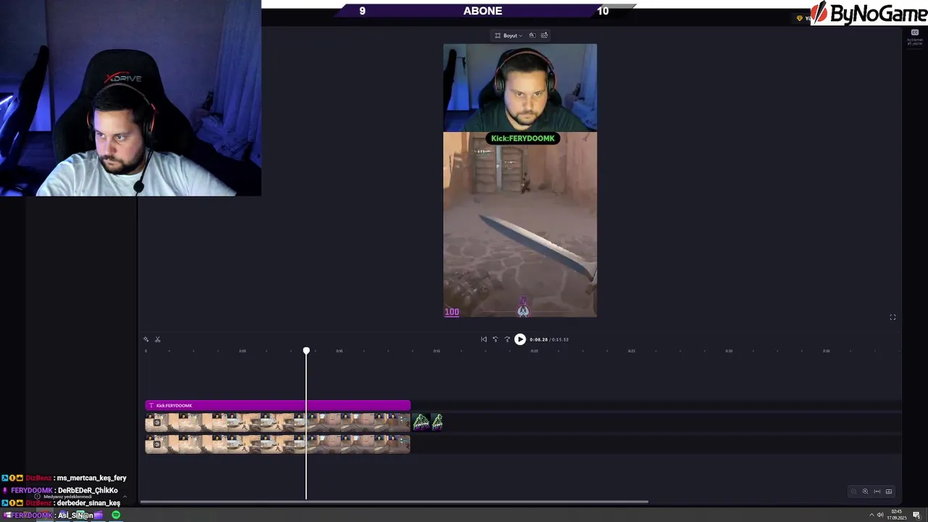Screen dimensions: 928x522
Task: Click the fullscreen preview icon
Action: coord(892,318)
